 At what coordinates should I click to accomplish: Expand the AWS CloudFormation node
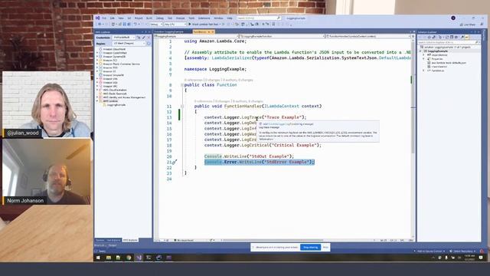pos(97,90)
